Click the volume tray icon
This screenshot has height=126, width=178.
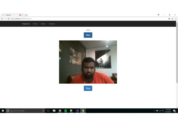point(163,111)
